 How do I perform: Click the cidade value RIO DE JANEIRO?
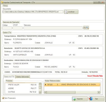tap(51, 67)
